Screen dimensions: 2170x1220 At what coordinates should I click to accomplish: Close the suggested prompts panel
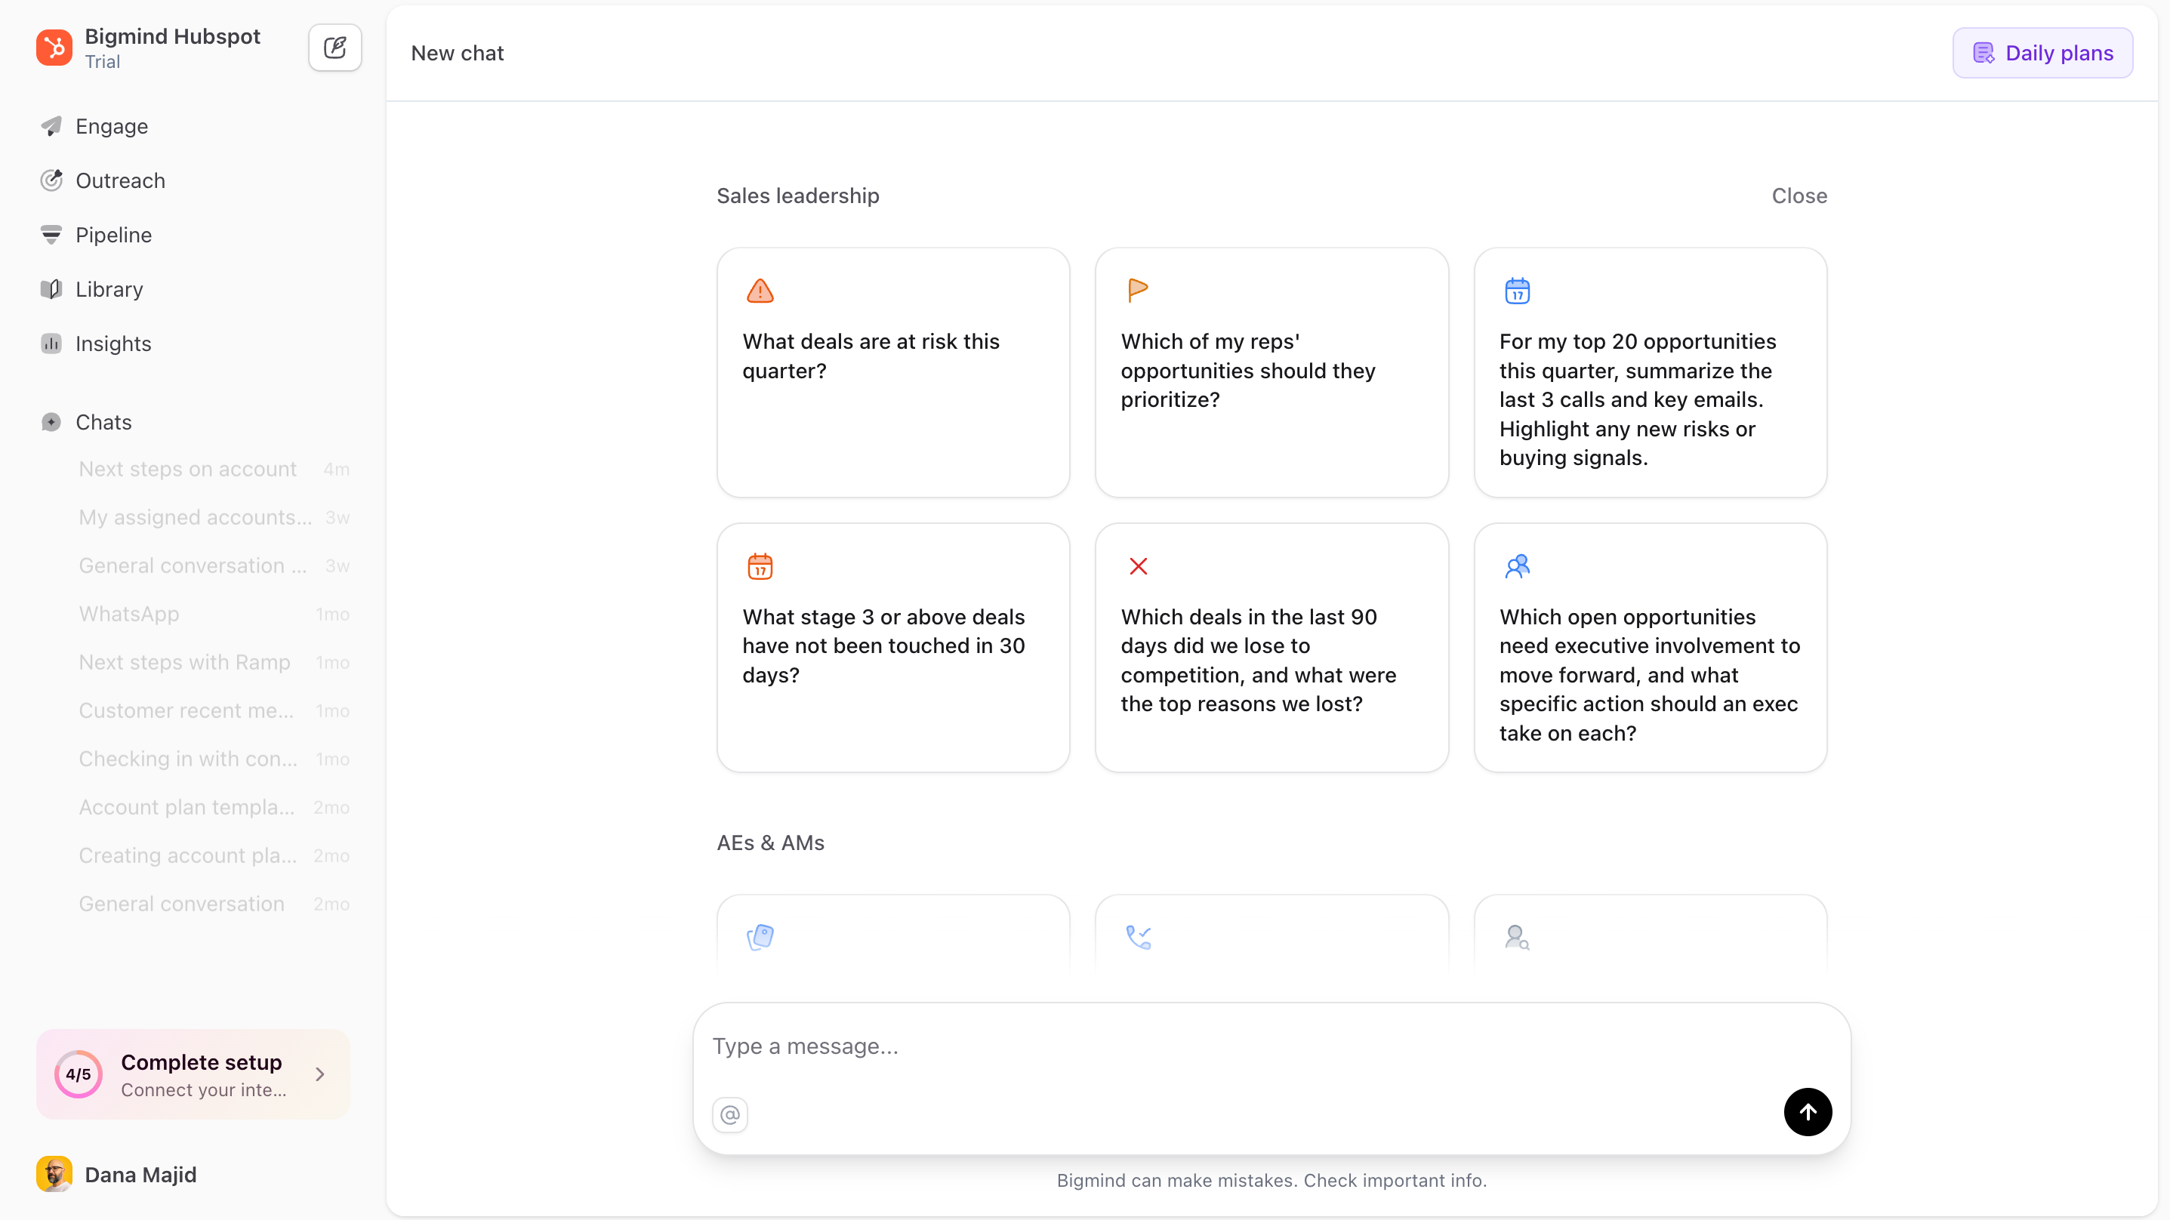pos(1799,196)
